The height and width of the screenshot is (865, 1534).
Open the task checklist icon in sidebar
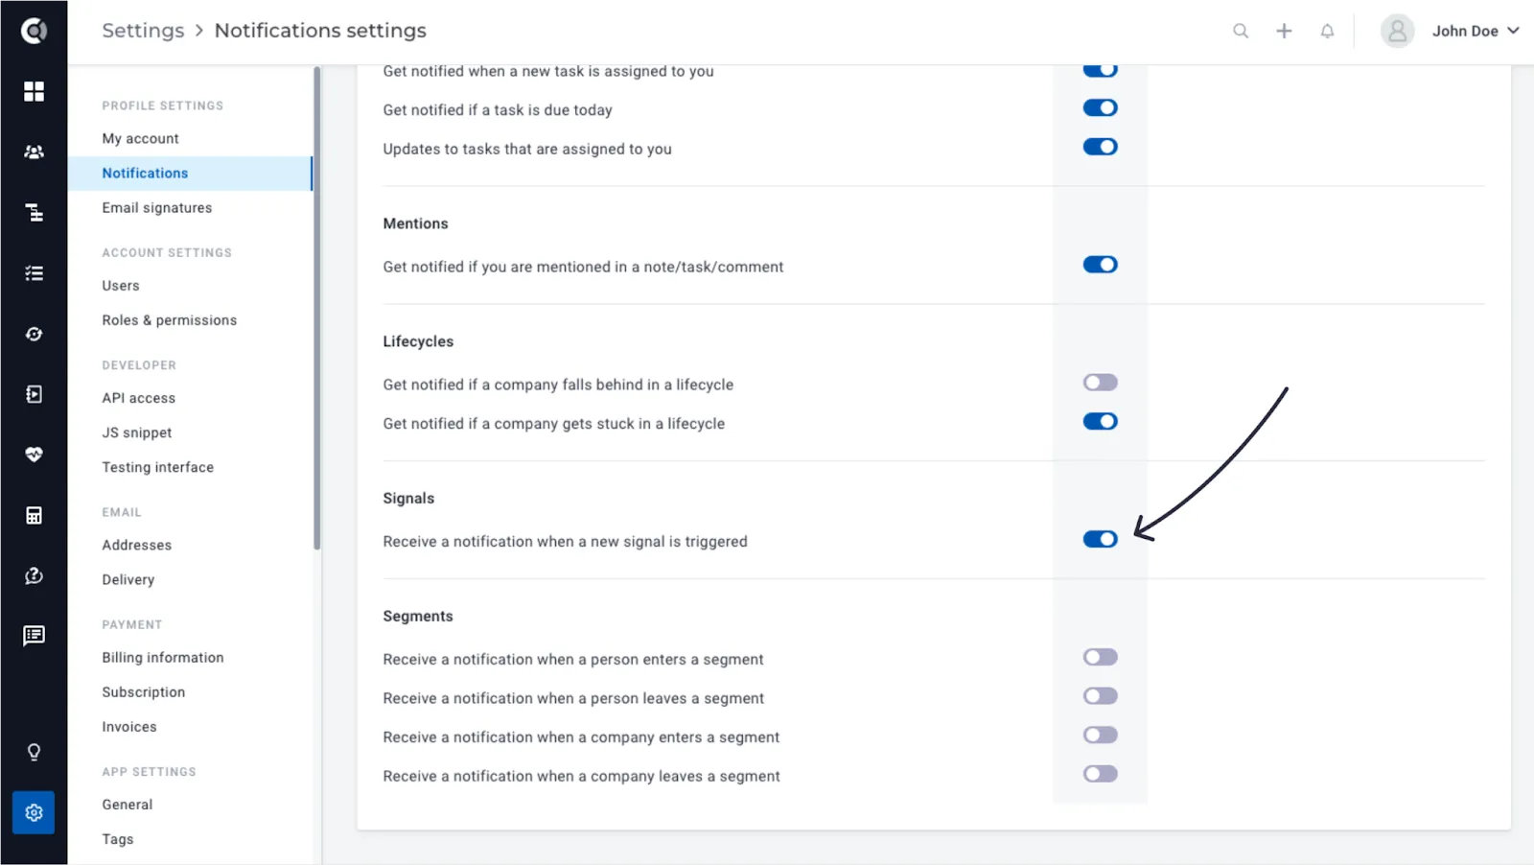click(34, 273)
